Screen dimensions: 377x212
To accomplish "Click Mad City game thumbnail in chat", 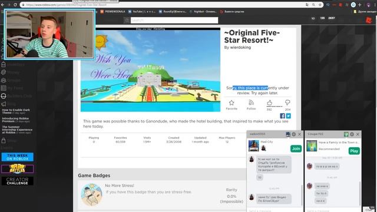I will point(253,145).
